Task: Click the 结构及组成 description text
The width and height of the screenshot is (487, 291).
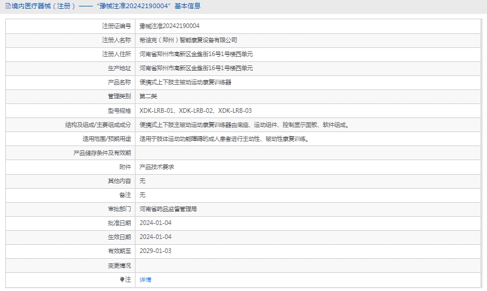Action: coord(244,124)
